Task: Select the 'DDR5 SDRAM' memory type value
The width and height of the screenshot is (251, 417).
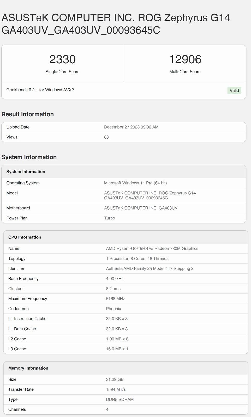Action: coord(120,400)
